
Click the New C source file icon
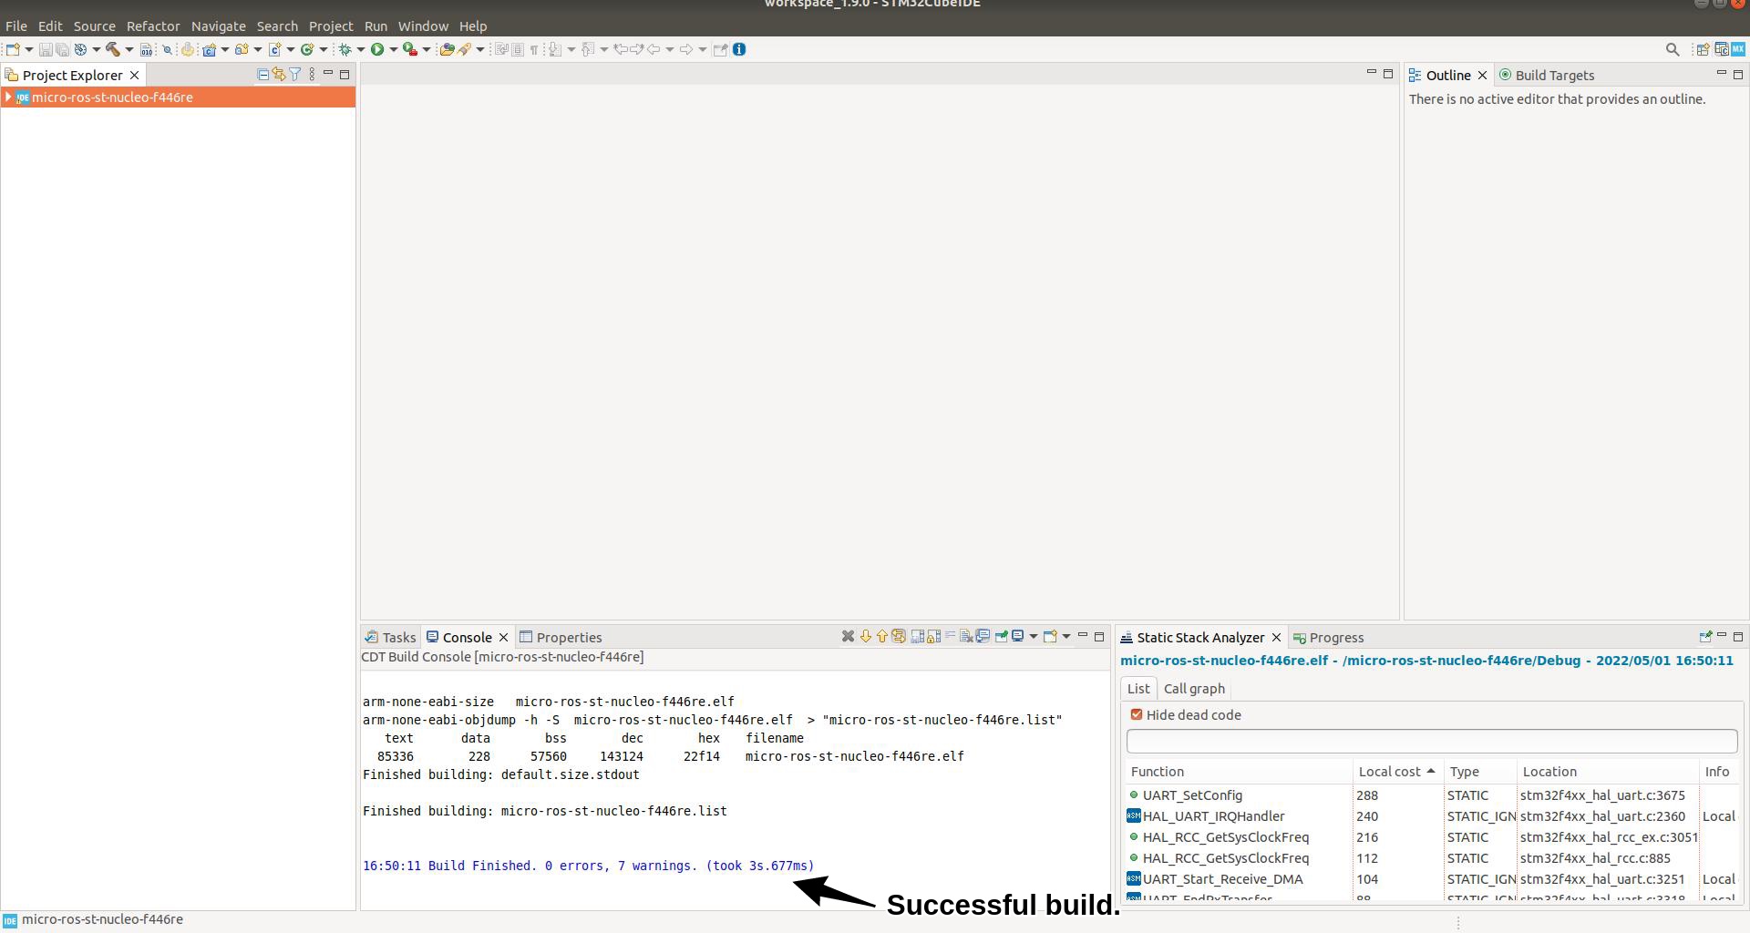tap(275, 49)
